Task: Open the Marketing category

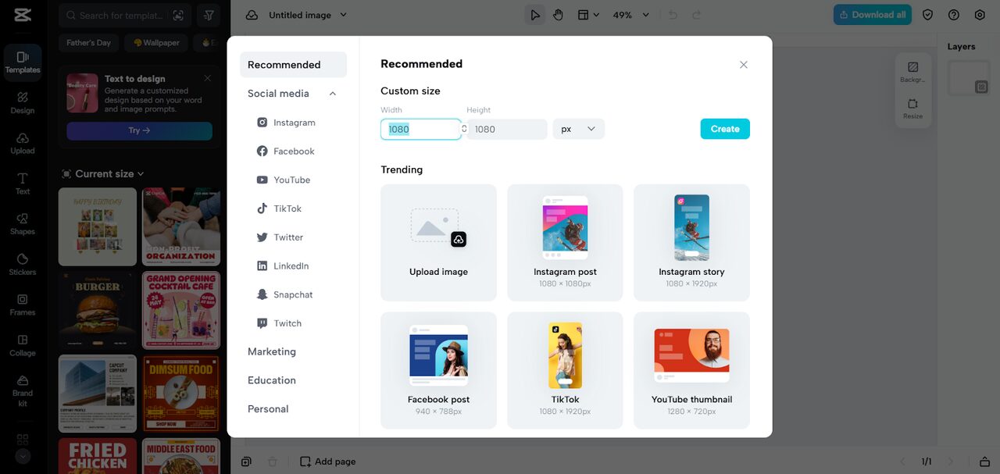Action: click(x=272, y=351)
